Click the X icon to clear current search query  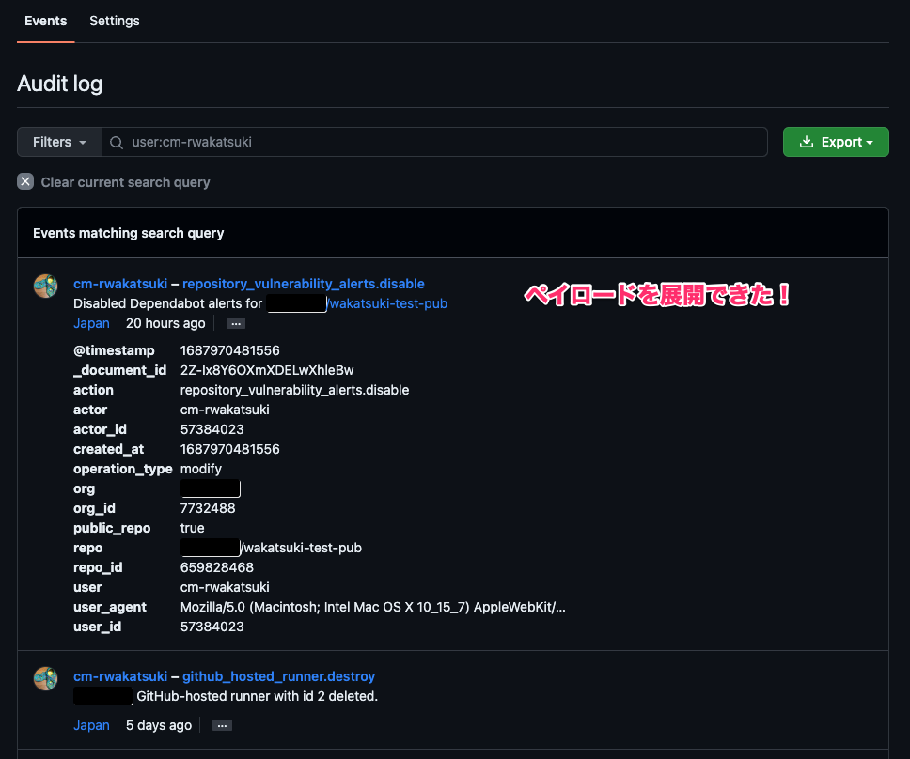pyautogui.click(x=24, y=181)
